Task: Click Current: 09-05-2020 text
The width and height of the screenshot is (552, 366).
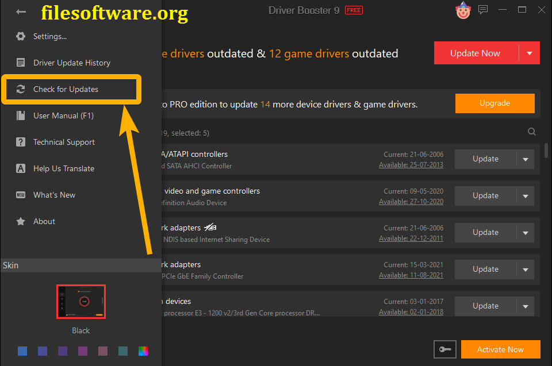Action: point(413,191)
